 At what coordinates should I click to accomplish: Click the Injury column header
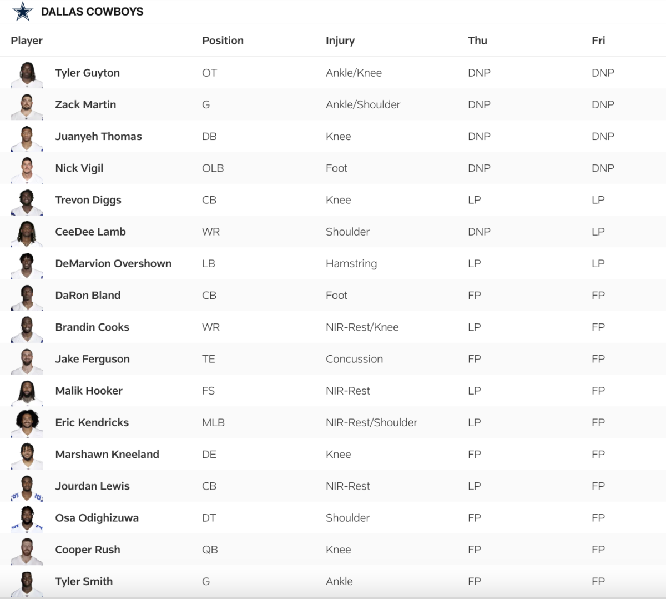[340, 41]
